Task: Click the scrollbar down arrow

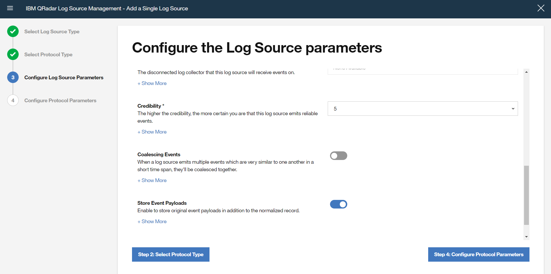Action: click(x=526, y=237)
